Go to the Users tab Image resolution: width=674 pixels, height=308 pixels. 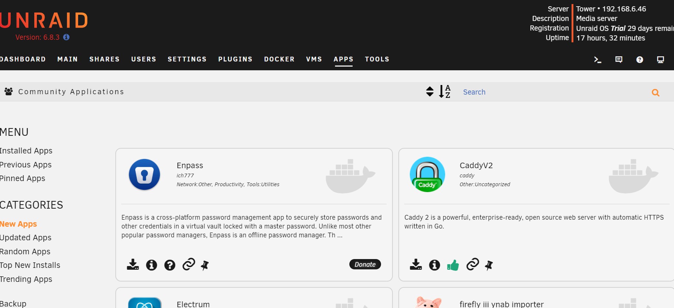144,59
